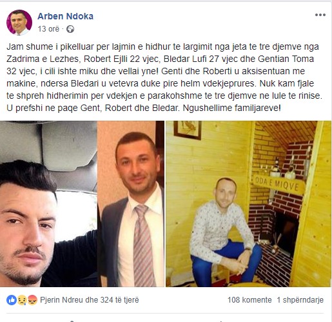Image resolution: width=332 pixels, height=322 pixels.
Task: Click the word Ngushellime in the post text
Action: pyautogui.click(x=208, y=108)
